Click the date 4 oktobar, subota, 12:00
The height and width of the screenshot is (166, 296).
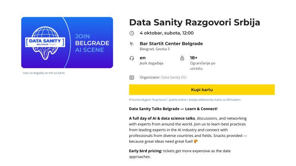click(x=166, y=33)
